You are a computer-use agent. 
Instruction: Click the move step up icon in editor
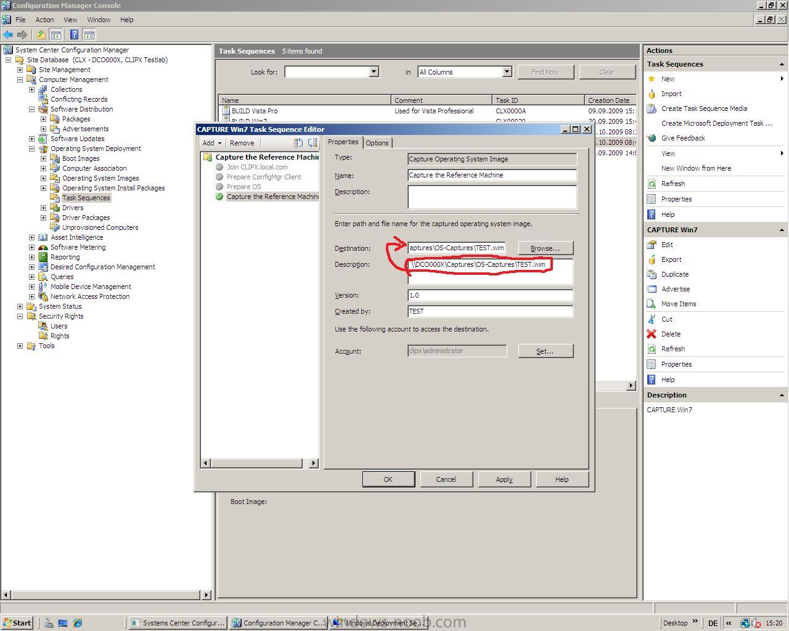coord(298,143)
